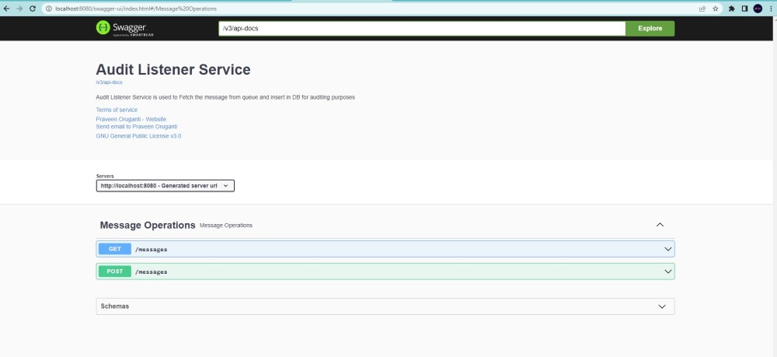Click the /messages path in POST row
This screenshot has height=357, width=777.
[x=152, y=271]
